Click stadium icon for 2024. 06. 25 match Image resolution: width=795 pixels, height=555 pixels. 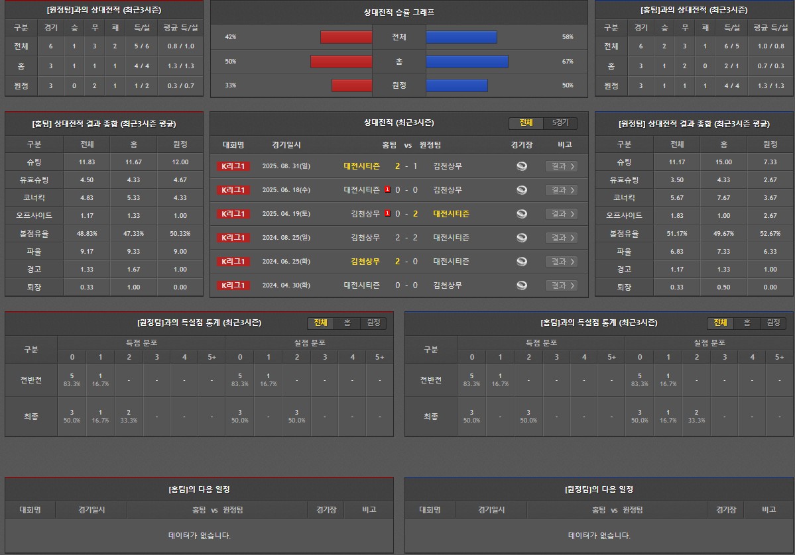click(522, 262)
